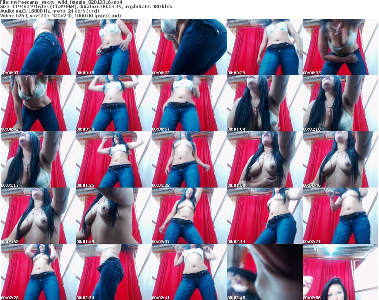
Task: Select the frame labeled 00:01:17
Action: point(38,159)
